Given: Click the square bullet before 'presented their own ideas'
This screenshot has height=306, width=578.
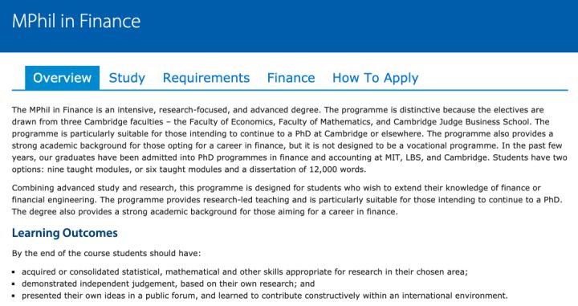Looking at the screenshot, I should pos(14,296).
